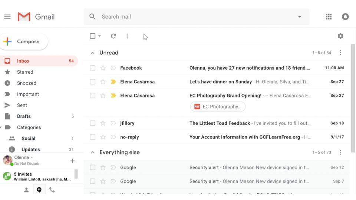Open Google apps grid

click(x=329, y=17)
